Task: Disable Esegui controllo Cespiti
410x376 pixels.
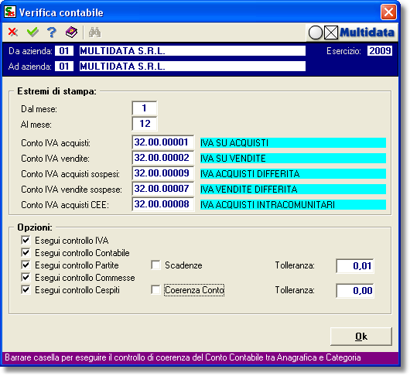Action: pos(26,289)
